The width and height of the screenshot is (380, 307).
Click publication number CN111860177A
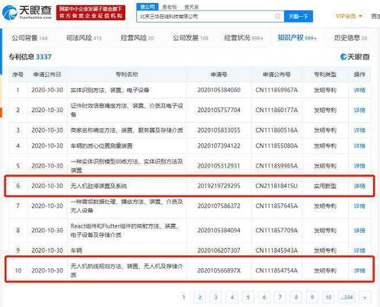pyautogui.click(x=276, y=110)
